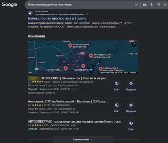Open result Компьютерная диагностика в Гомеле
The height and width of the screenshot is (143, 168).
(57, 18)
